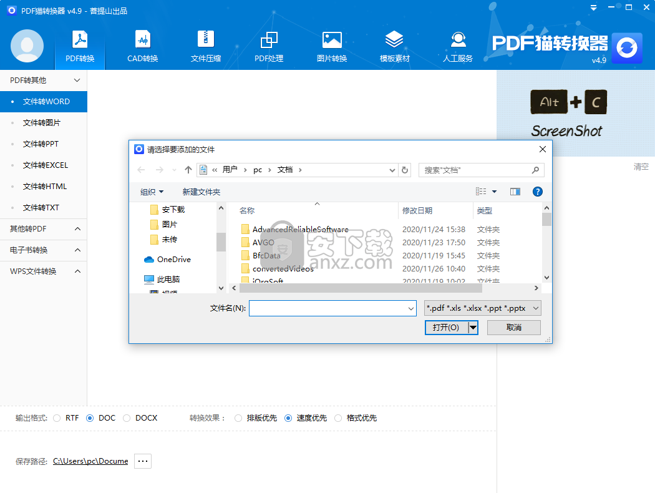Click the navigation pane vertical scrollbar
The height and width of the screenshot is (493, 655).
coord(221,242)
